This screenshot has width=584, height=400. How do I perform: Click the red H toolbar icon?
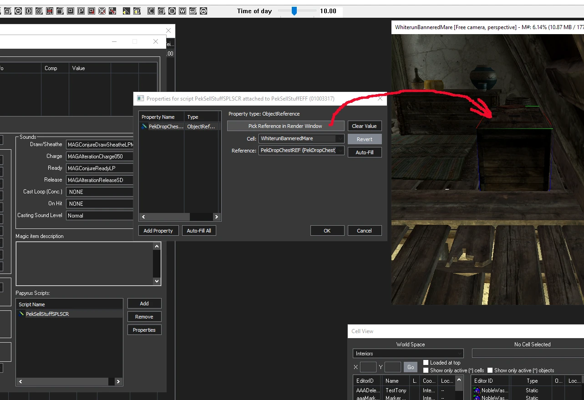pyautogui.click(x=50, y=11)
